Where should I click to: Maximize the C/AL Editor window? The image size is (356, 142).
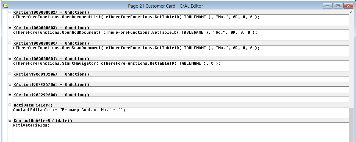[337, 6]
